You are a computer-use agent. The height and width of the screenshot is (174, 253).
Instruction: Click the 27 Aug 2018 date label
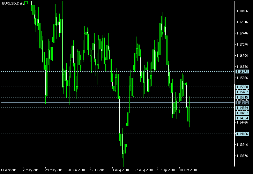tap(144, 170)
